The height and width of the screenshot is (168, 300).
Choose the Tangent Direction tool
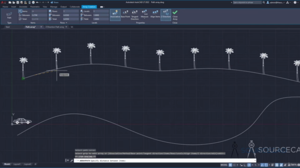pos(135,15)
